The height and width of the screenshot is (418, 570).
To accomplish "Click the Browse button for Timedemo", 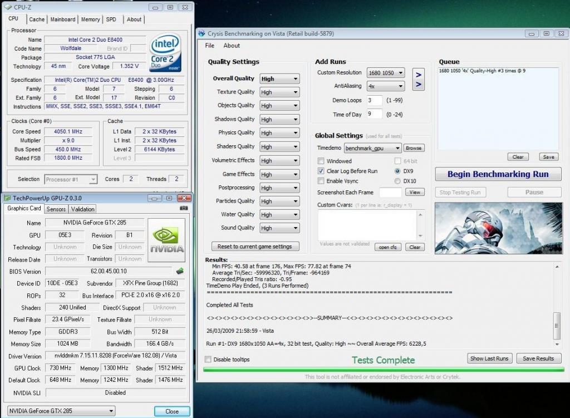I will click(414, 148).
